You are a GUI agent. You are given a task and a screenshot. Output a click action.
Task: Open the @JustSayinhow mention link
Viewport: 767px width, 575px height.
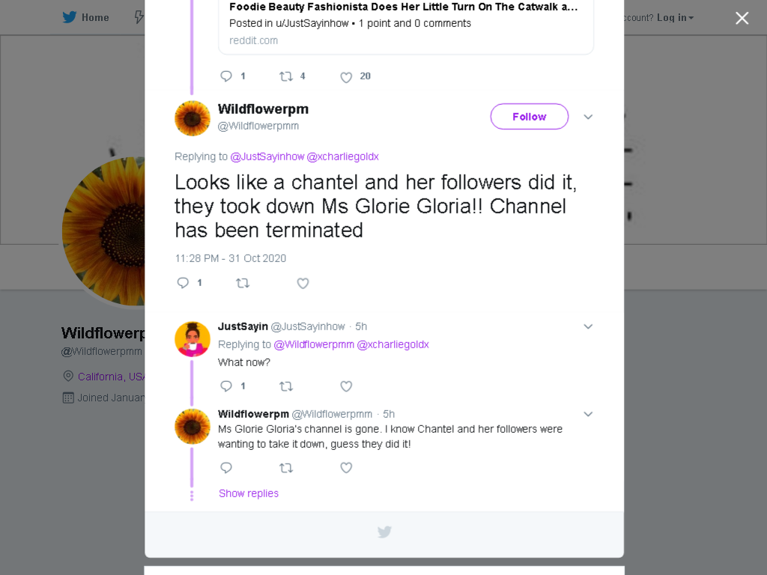[x=267, y=156]
